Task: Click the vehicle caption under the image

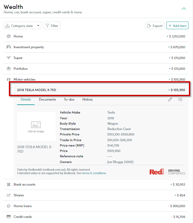Action: click(34, 149)
